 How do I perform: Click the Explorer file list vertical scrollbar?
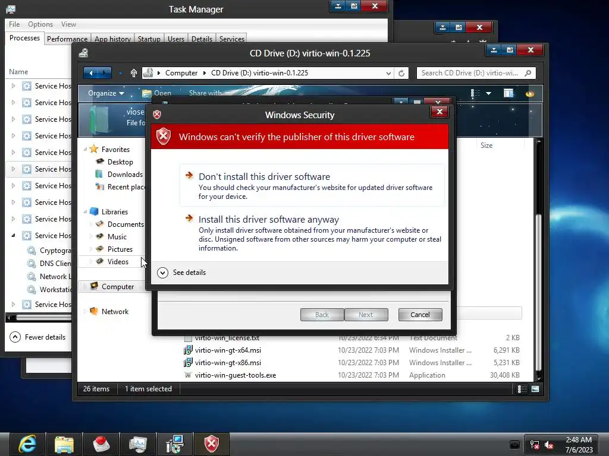[x=538, y=259]
